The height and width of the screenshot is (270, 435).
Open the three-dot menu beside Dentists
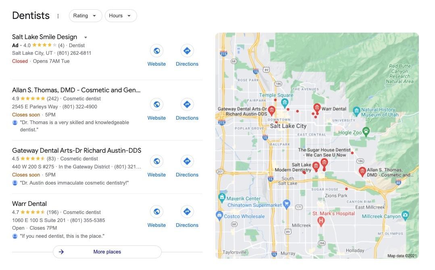[x=58, y=16]
